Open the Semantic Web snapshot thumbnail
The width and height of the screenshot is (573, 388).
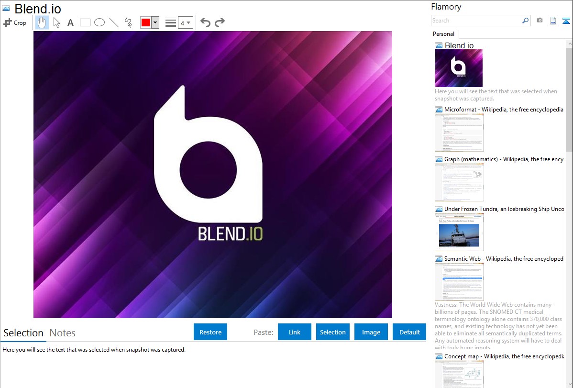point(459,282)
